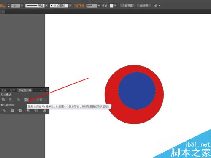This screenshot has width=211, height=158.
Task: Expand the width profile dropdown arrow
Action: pos(46,5)
